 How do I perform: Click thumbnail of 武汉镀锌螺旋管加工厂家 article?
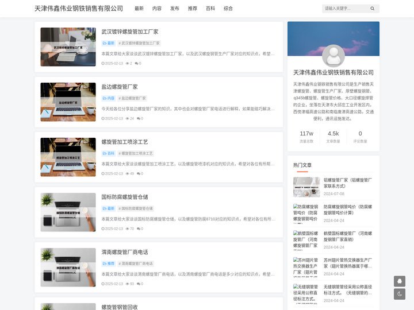tap(68, 47)
